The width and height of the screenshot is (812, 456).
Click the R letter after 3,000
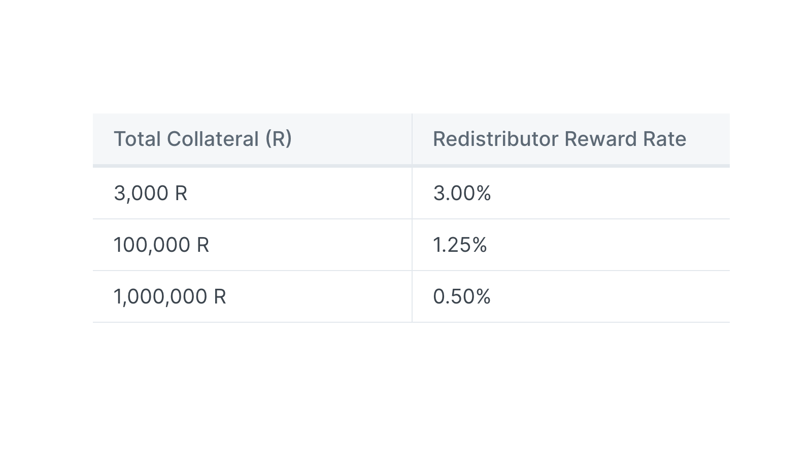pos(181,194)
